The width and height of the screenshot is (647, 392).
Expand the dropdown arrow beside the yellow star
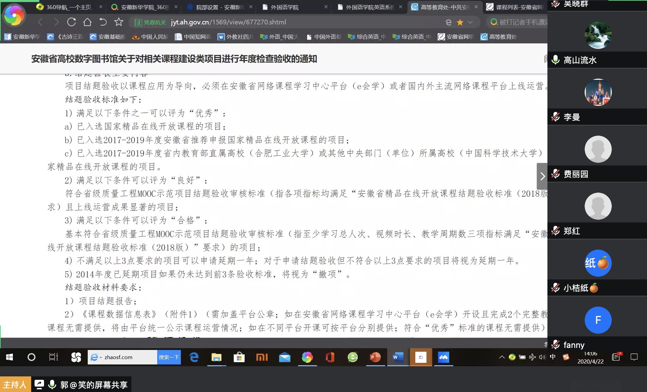[470, 22]
